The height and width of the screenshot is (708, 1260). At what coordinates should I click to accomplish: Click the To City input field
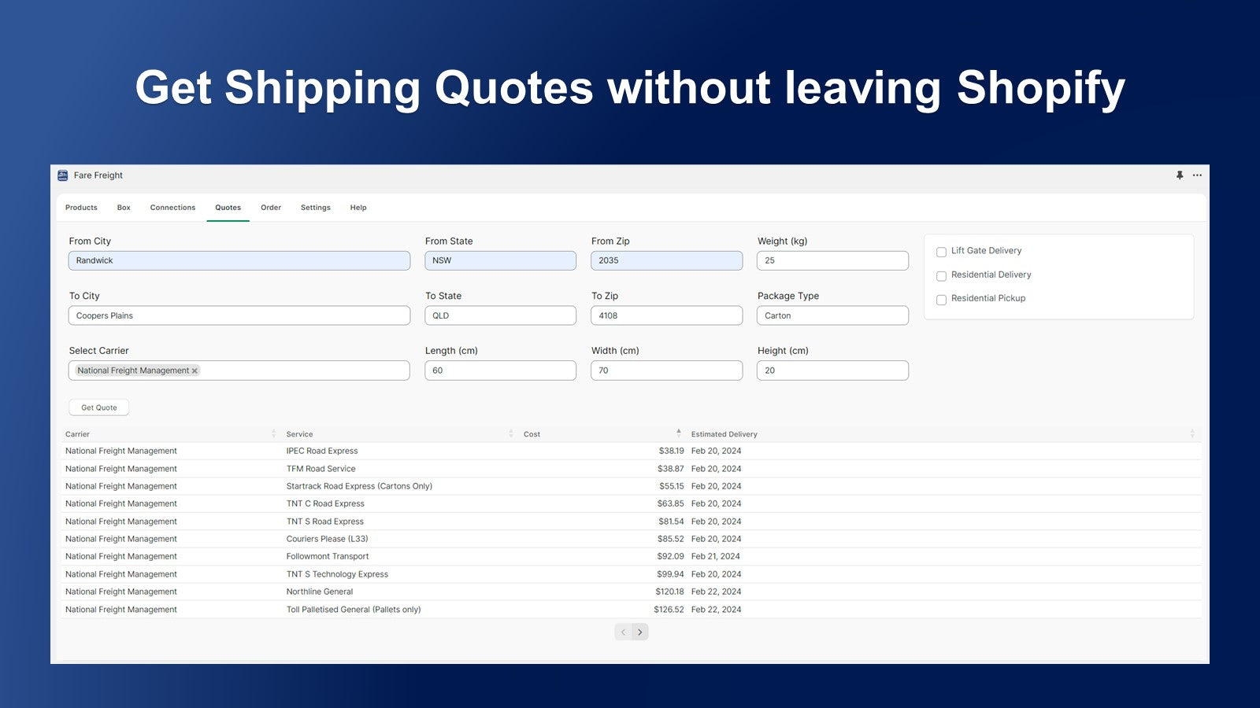[239, 315]
